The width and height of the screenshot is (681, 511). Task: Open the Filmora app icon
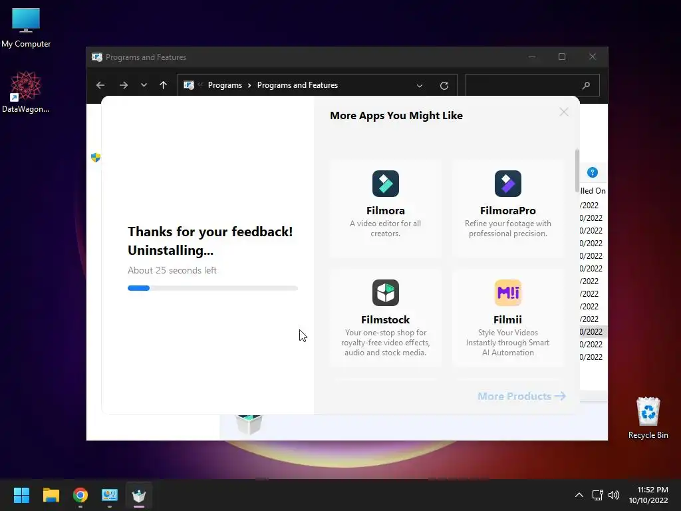click(385, 184)
